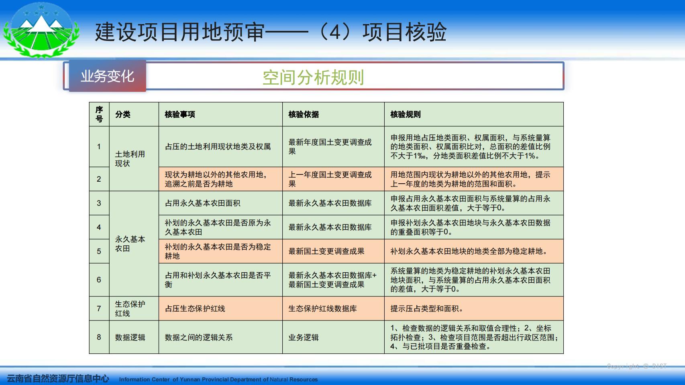Viewport: 685px width, 385px height.
Task: Click 最新国土变更调查成果 in row 5
Action: (333, 251)
